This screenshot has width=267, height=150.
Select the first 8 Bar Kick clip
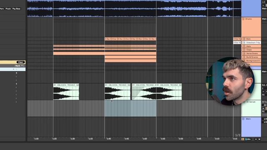(108, 39)
